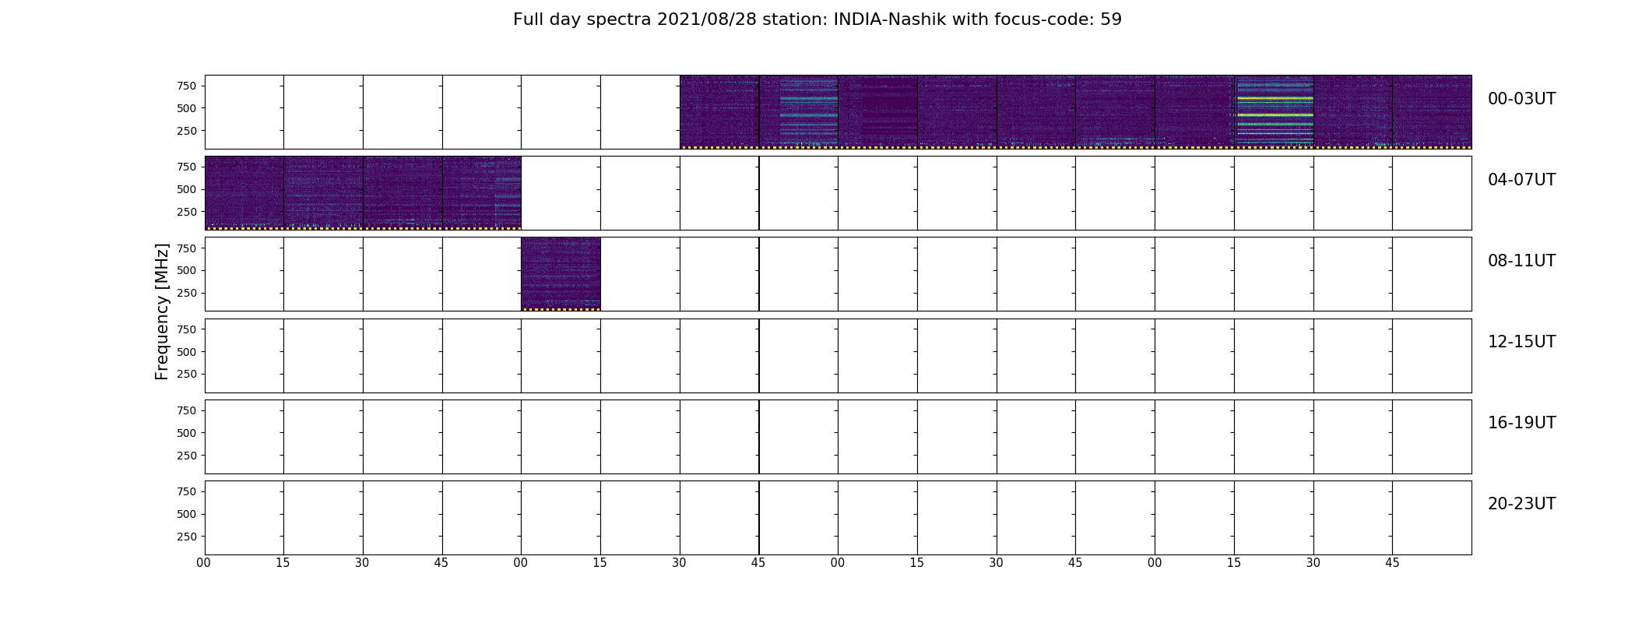Image resolution: width=1635 pixels, height=623 pixels.
Task: Click the 750 tick of the 00-03UT row
Action: tap(187, 86)
